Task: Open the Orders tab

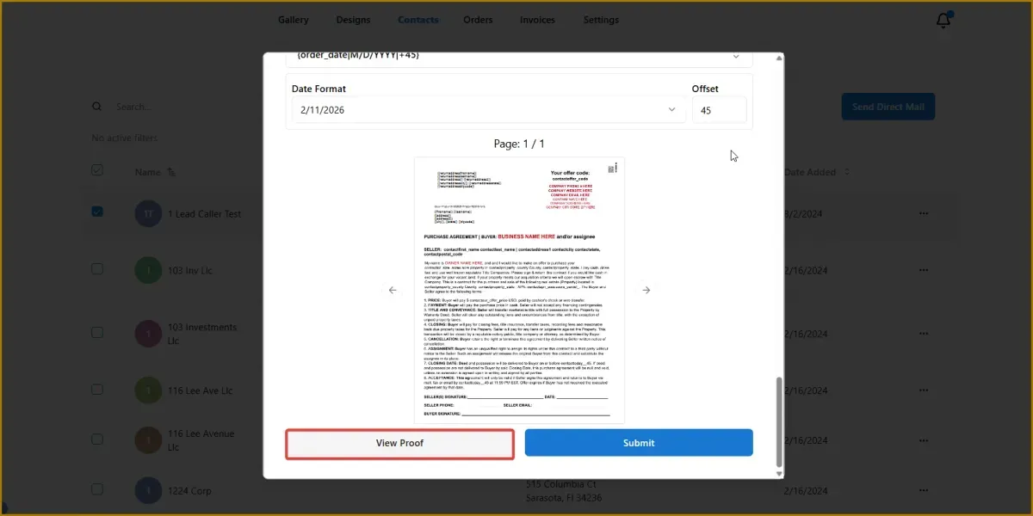Action: point(478,20)
